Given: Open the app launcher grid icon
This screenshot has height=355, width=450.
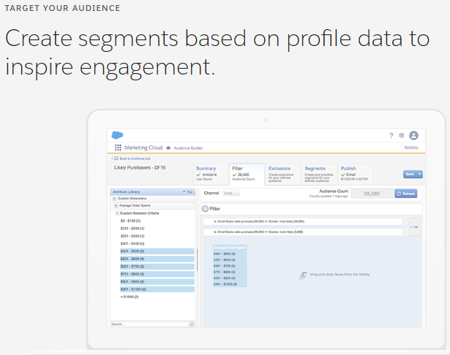Looking at the screenshot, I should tap(118, 147).
